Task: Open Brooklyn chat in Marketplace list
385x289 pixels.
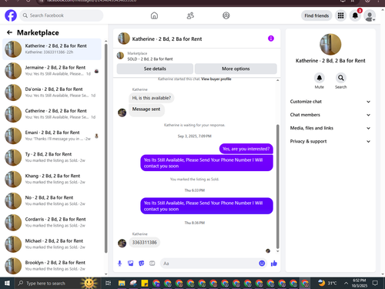Action: tap(52, 266)
